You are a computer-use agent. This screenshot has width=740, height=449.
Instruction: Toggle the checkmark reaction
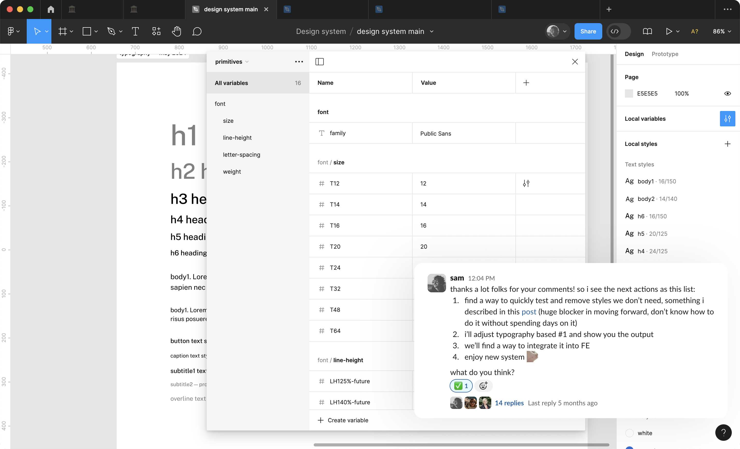[x=461, y=386]
